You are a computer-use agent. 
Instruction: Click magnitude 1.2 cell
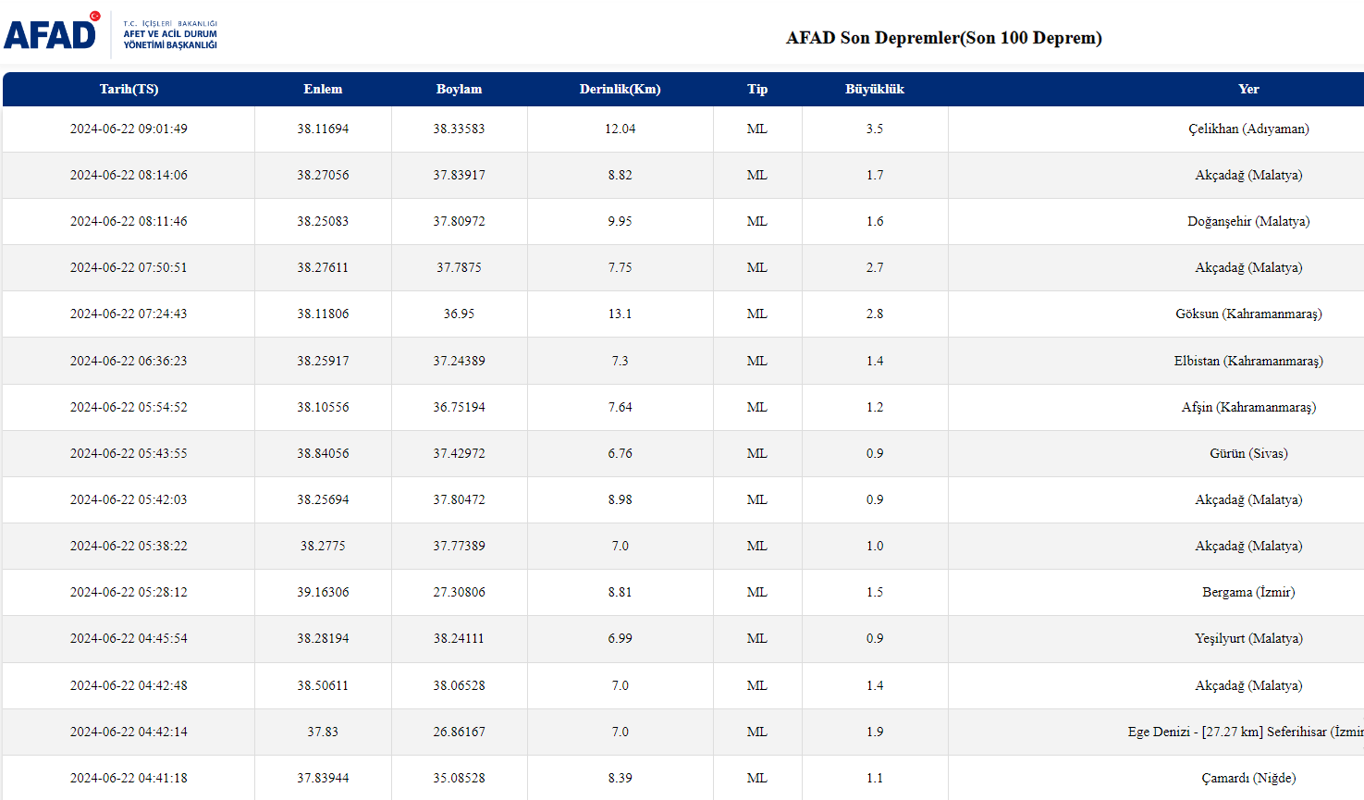point(875,407)
